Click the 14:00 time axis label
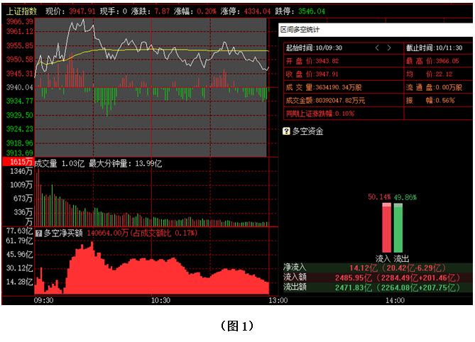This screenshot has width=475, height=342. [x=395, y=301]
